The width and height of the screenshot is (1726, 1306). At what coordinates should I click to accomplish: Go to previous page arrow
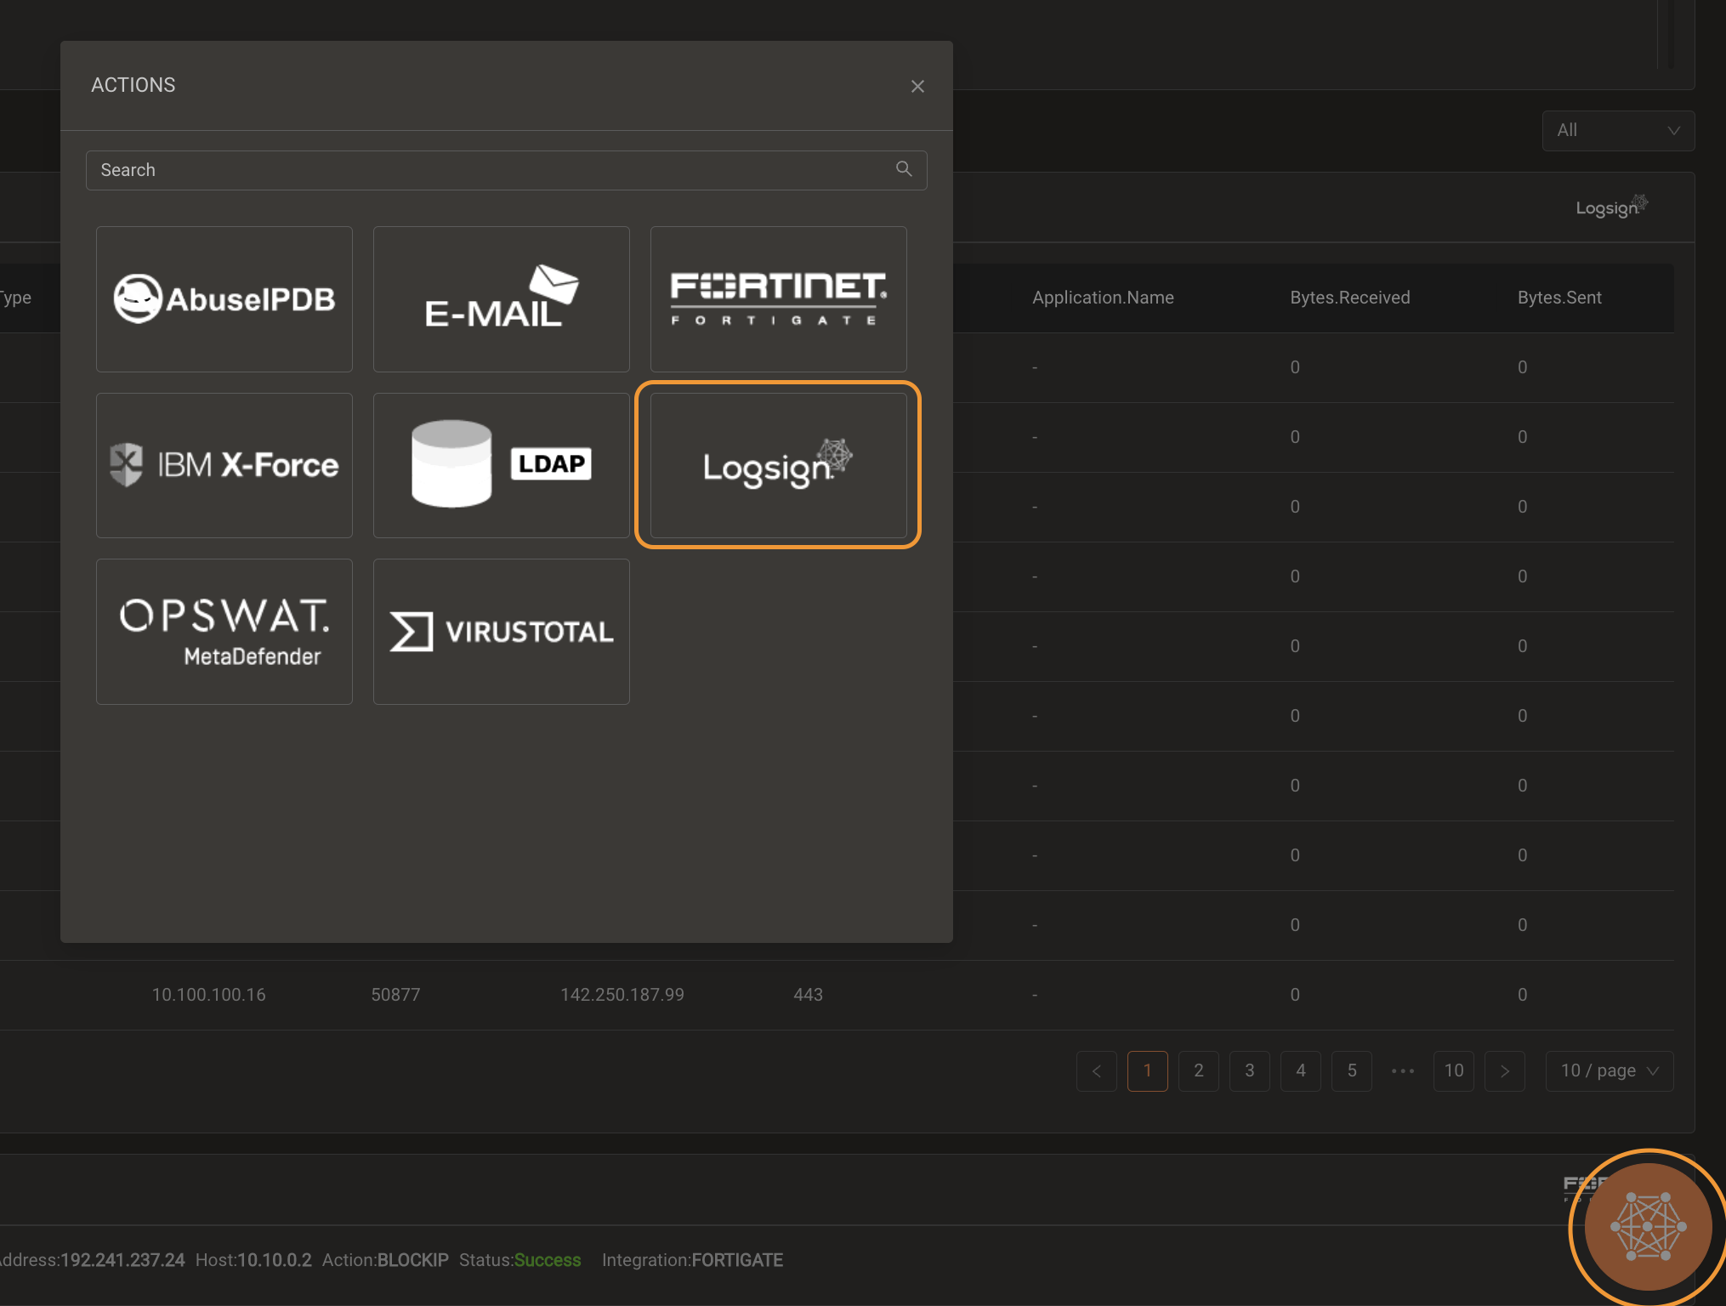pyautogui.click(x=1097, y=1070)
